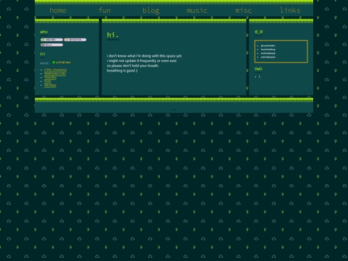Open the Webmaster Links link
This screenshot has width=348, height=261.
tap(55, 73)
